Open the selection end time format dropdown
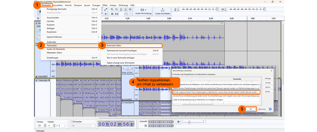The image size is (317, 132). click(173, 126)
